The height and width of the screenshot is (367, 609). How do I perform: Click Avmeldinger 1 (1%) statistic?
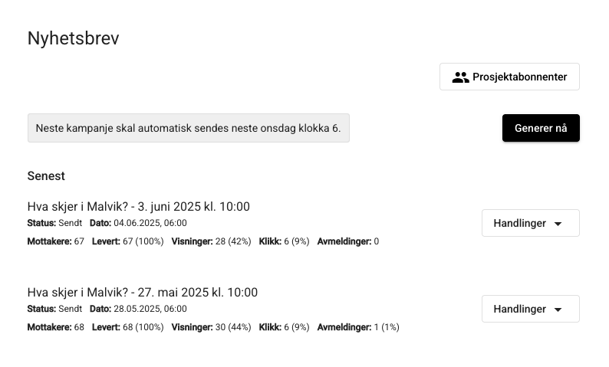358,327
